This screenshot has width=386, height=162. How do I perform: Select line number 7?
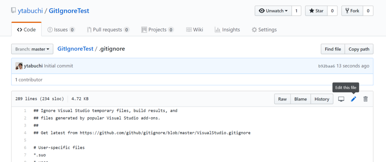tap(25, 155)
